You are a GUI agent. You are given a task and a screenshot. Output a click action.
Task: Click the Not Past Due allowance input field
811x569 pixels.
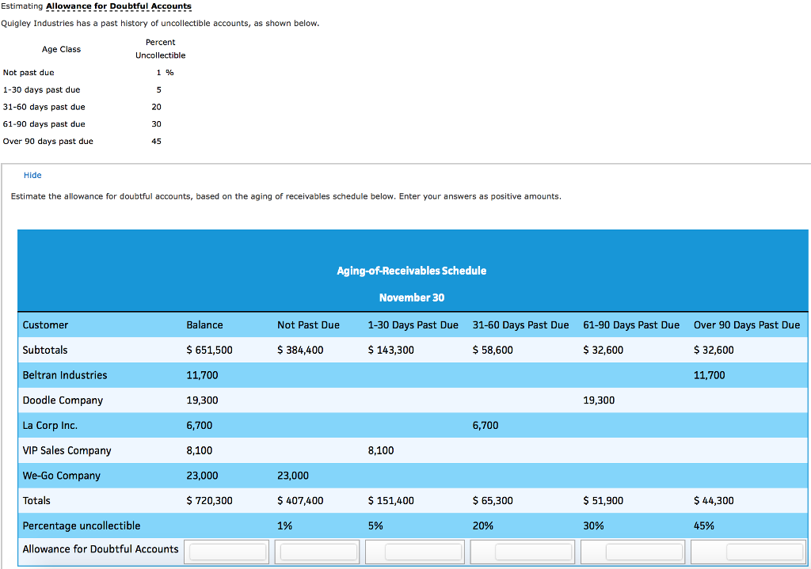pyautogui.click(x=317, y=552)
